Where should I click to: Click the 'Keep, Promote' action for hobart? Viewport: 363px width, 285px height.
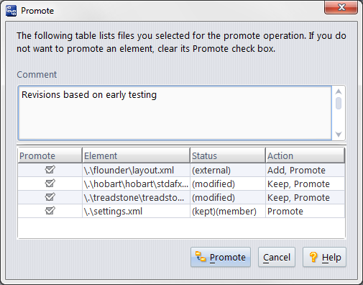(298, 184)
